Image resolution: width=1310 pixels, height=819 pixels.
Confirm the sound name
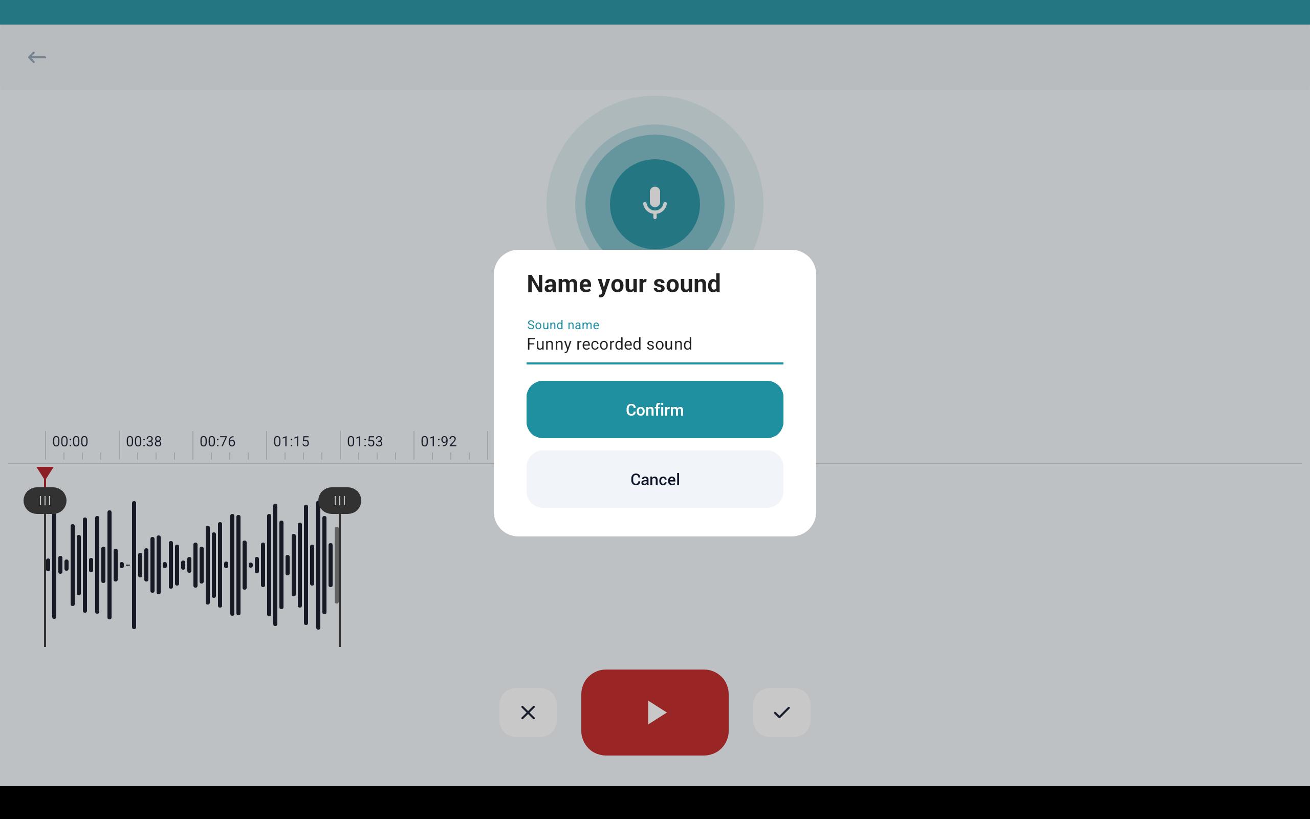(654, 409)
